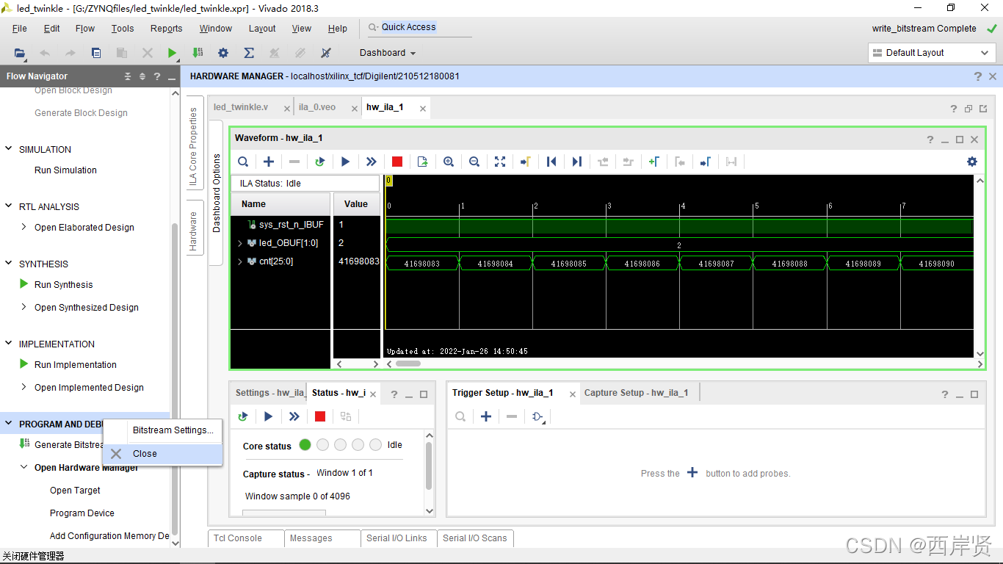This screenshot has width=1003, height=564.
Task: Open the Default Layout combo box
Action: click(x=932, y=53)
